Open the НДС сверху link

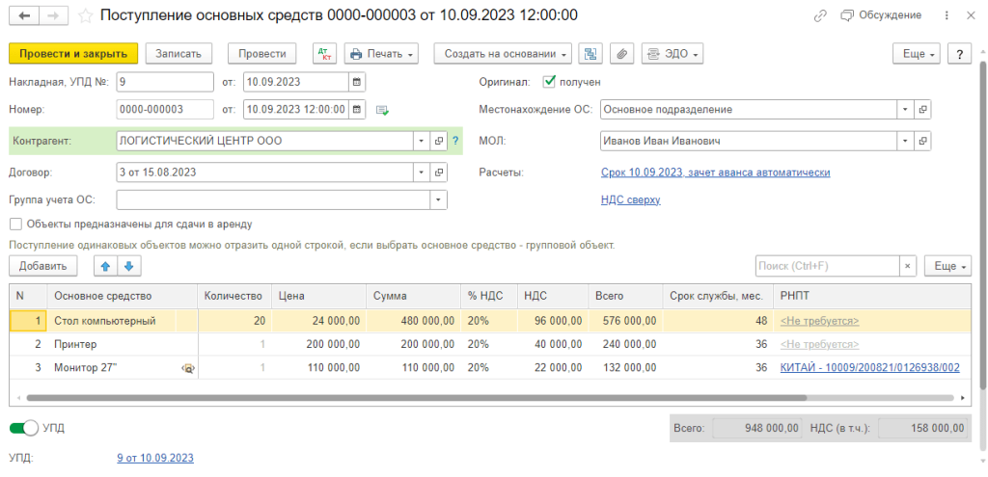coord(630,199)
